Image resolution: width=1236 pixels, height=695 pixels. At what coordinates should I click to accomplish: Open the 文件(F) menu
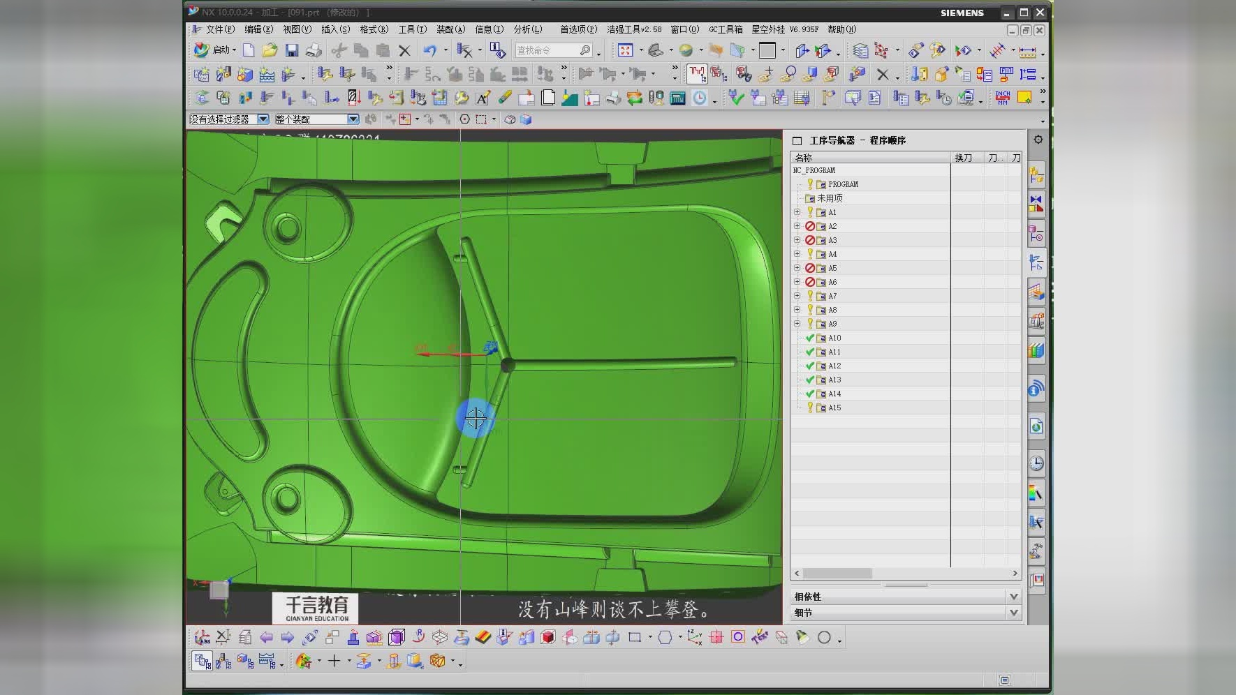219,29
